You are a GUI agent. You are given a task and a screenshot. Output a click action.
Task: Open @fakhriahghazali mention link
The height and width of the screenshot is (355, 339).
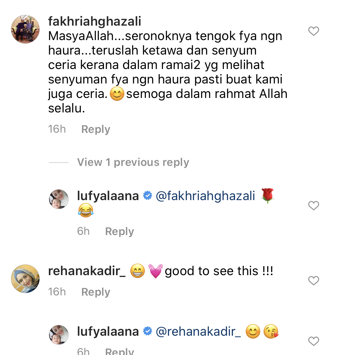pos(206,196)
